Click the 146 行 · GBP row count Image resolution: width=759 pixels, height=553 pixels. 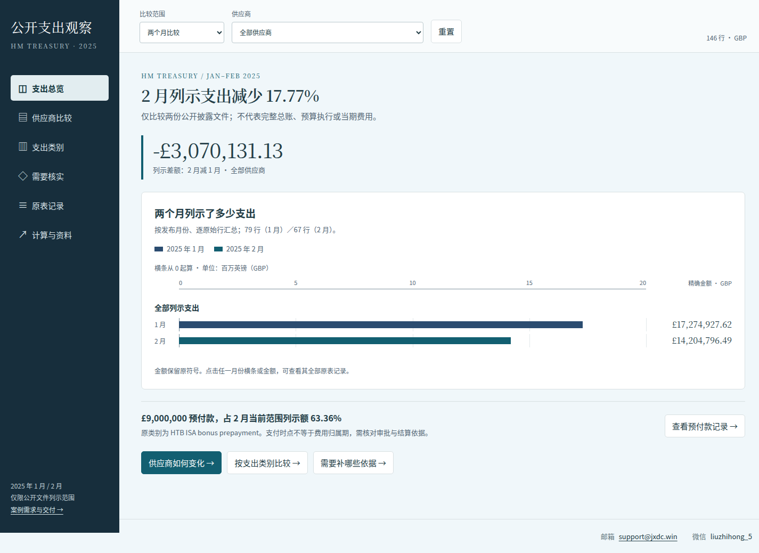click(x=727, y=38)
